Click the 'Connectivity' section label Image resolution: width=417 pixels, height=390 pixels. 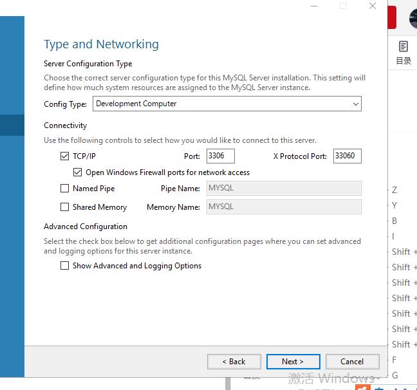point(66,125)
